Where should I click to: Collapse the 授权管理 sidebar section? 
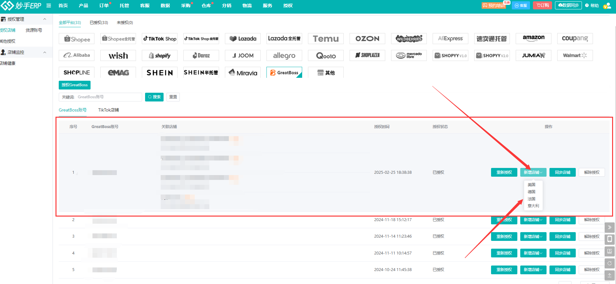[45, 19]
